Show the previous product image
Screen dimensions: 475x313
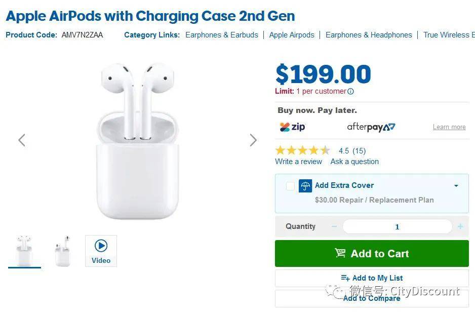[22, 140]
